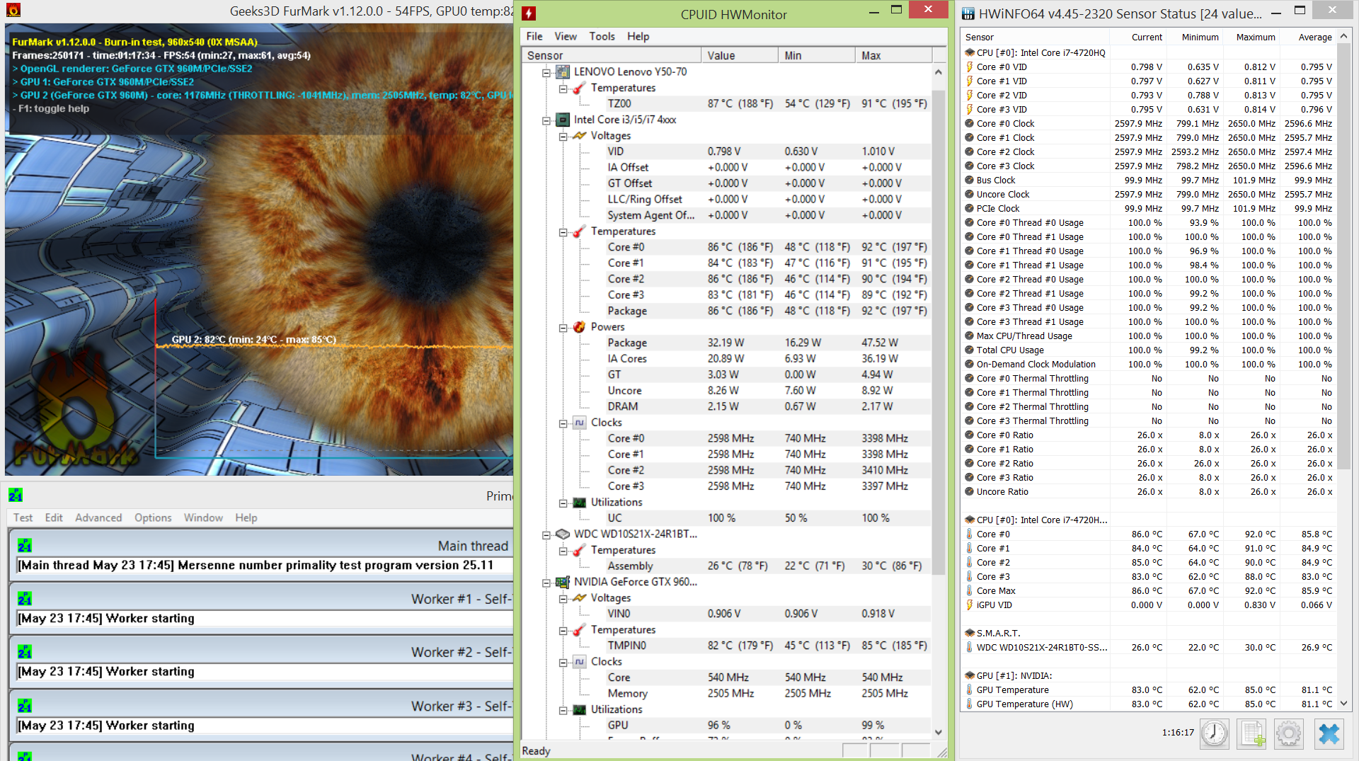Click the Intel Temperatures thermometer icon
The width and height of the screenshot is (1359, 761).
(580, 231)
